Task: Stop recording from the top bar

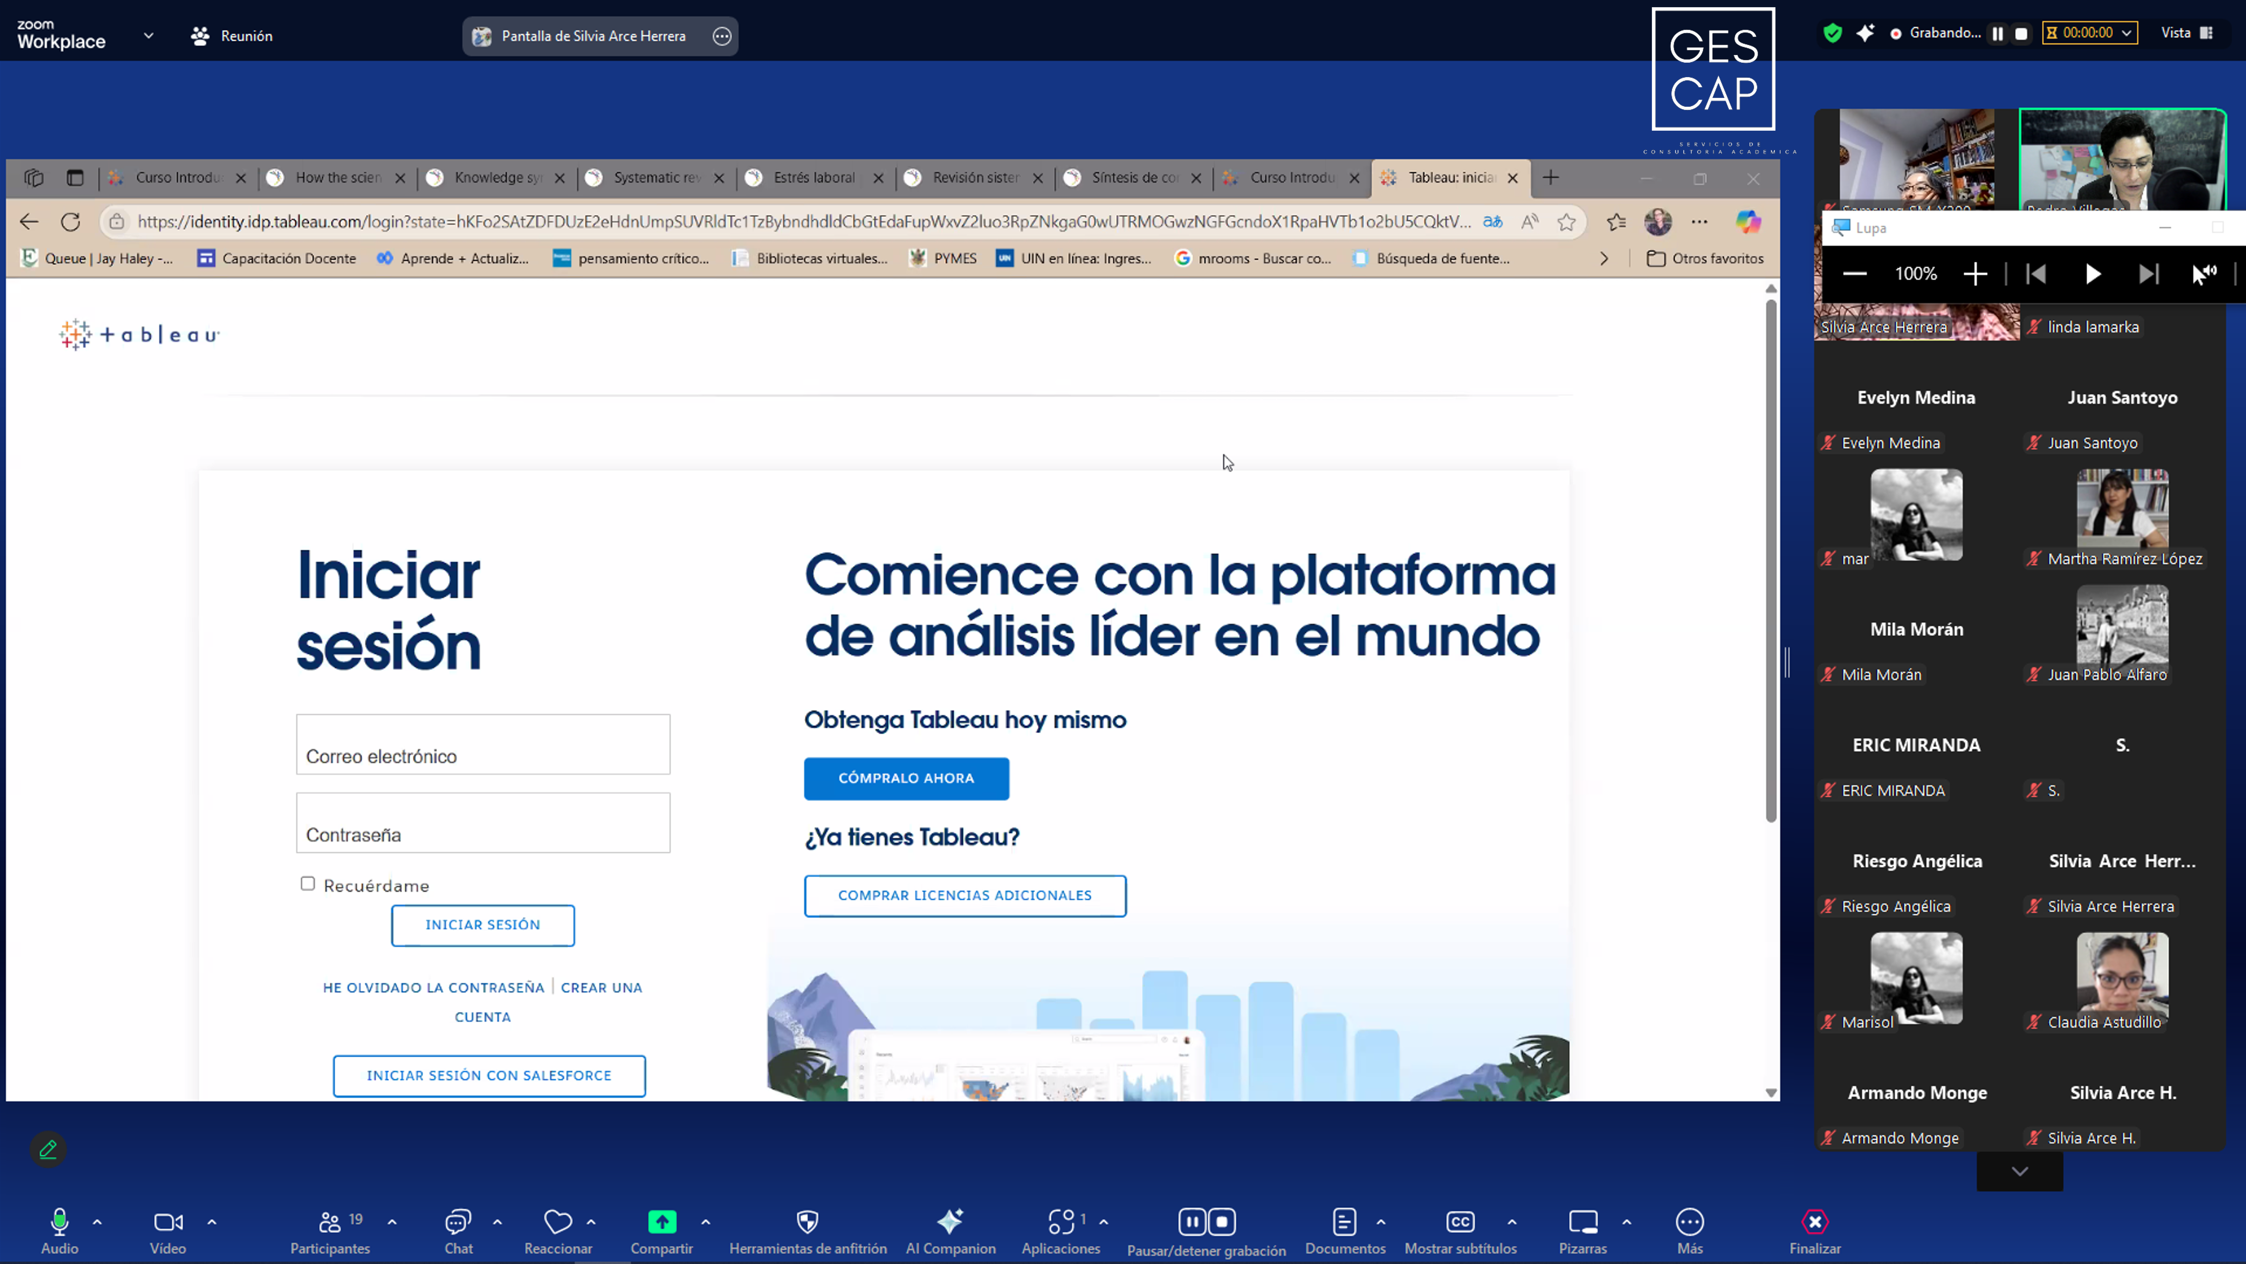Action: 2021,34
